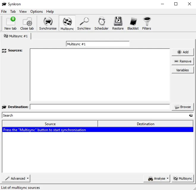
Task: Sort by the Destination column header
Action: pos(146,124)
